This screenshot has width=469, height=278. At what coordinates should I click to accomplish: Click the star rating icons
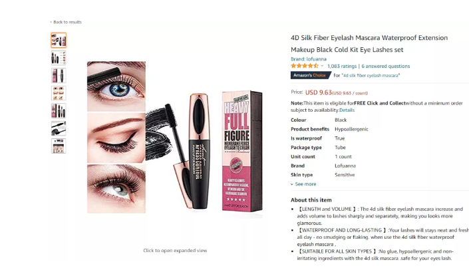(305, 66)
